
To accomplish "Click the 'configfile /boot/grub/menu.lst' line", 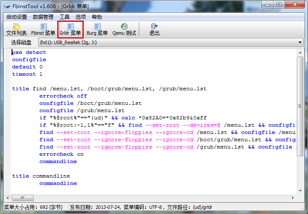I will tap(91, 103).
